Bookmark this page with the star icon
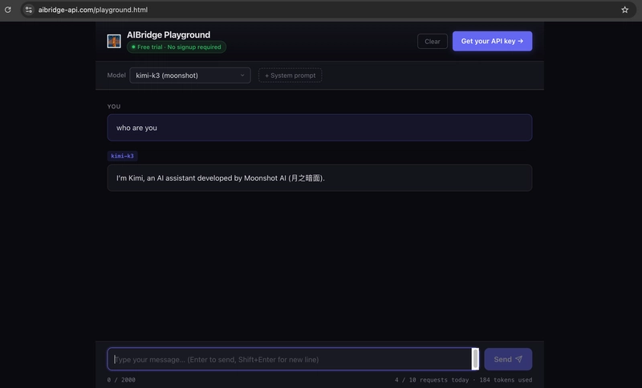The width and height of the screenshot is (642, 388). pyautogui.click(x=624, y=10)
